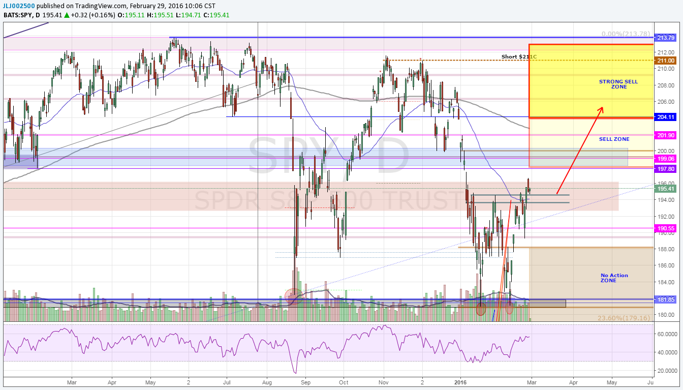Select the magenta 201.90 price tag
The image size is (683, 390).
coord(666,135)
